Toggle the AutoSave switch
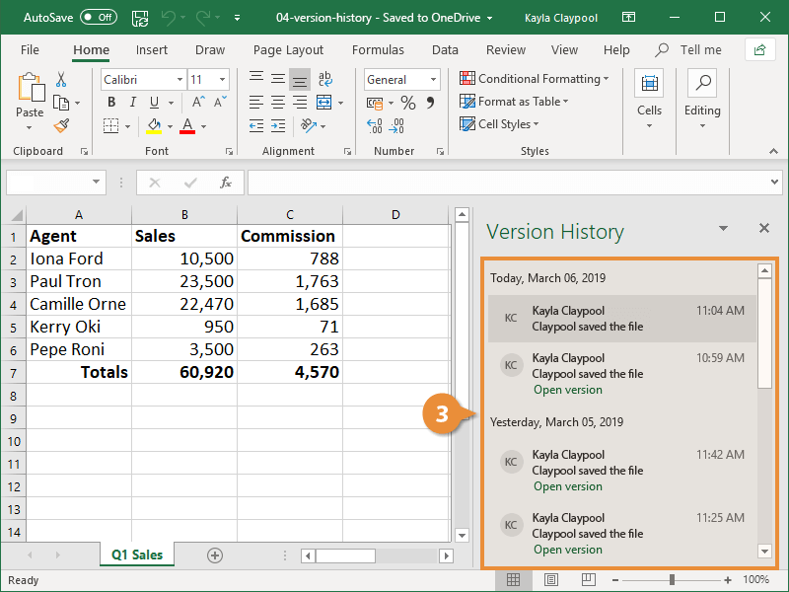Viewport: 789px width, 592px height. (99, 18)
